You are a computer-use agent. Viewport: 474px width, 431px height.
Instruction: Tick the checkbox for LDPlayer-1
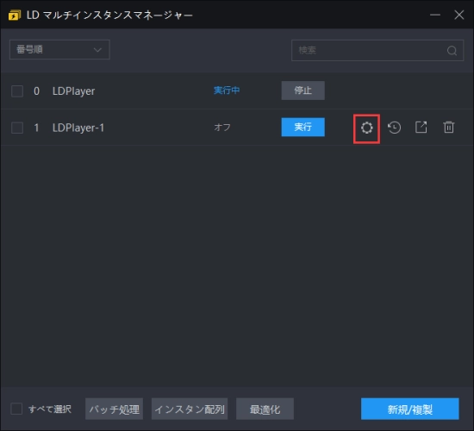point(17,128)
